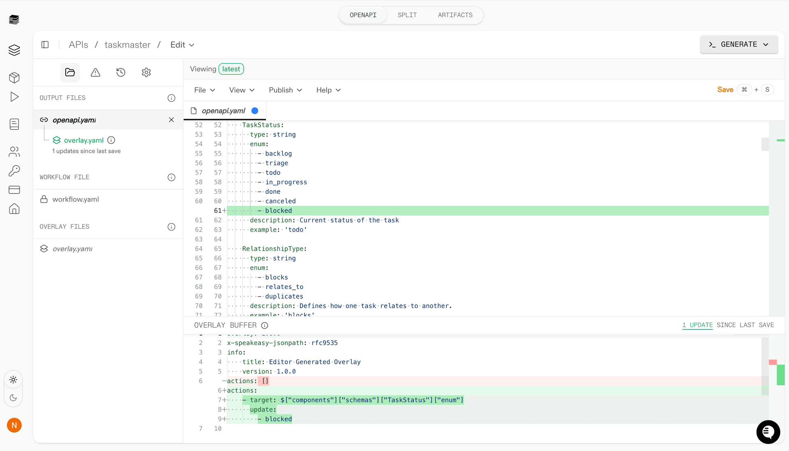
Task: Open the Run section in the sidebar
Action: 14,97
